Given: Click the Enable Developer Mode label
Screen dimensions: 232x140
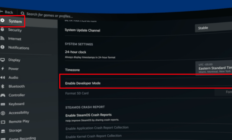Looking at the screenshot, I should (x=83, y=83).
